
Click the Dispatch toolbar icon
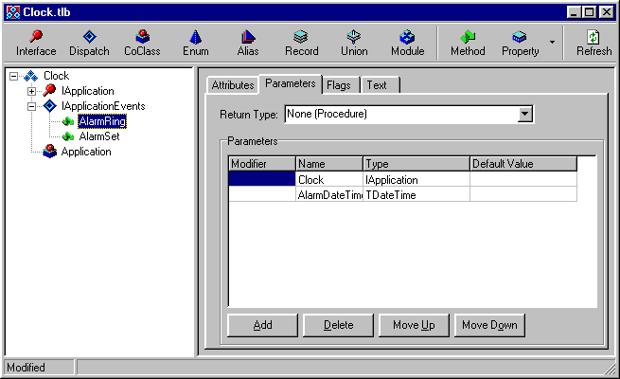pos(89,43)
